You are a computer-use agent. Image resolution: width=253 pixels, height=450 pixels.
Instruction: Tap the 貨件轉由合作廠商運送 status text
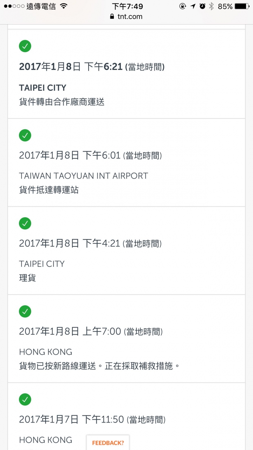tap(62, 102)
